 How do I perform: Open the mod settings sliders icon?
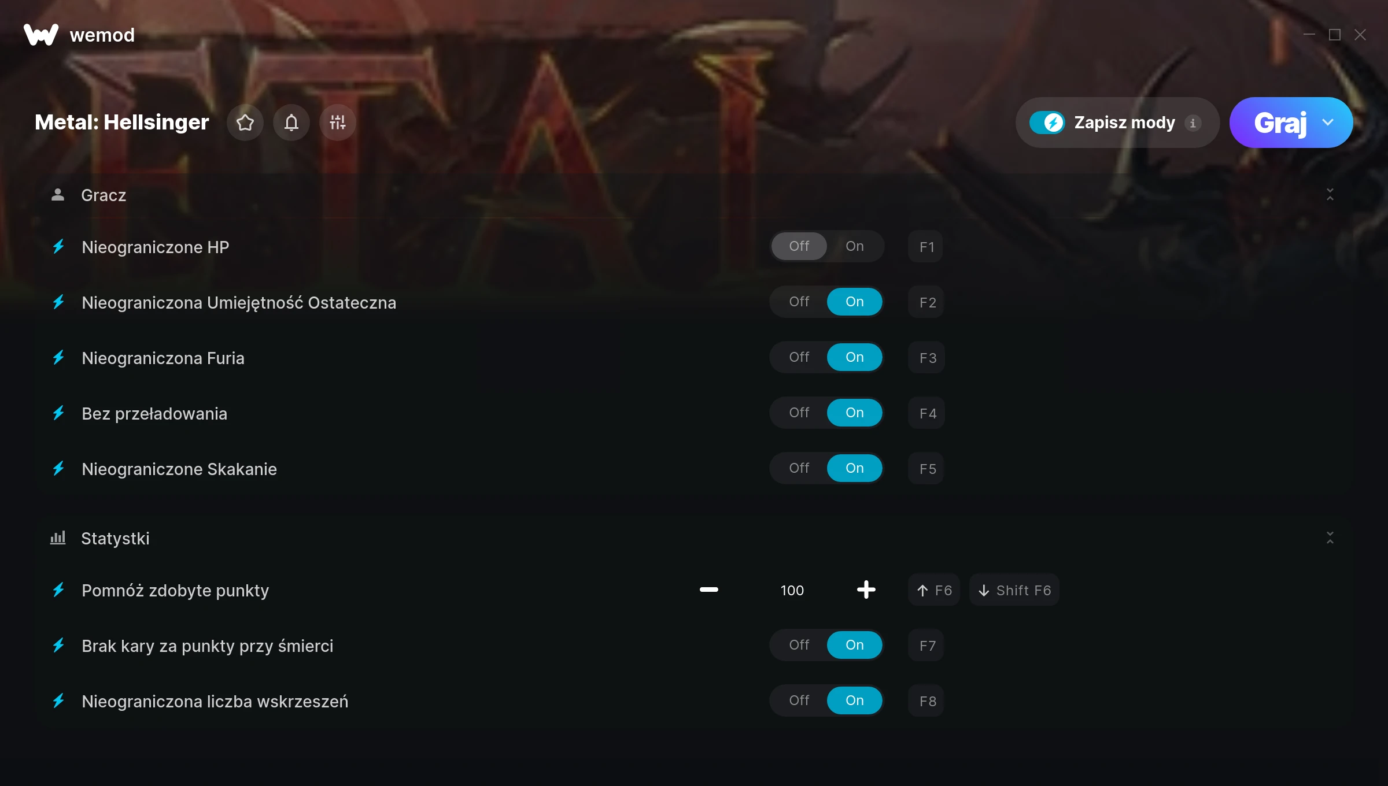pyautogui.click(x=338, y=123)
